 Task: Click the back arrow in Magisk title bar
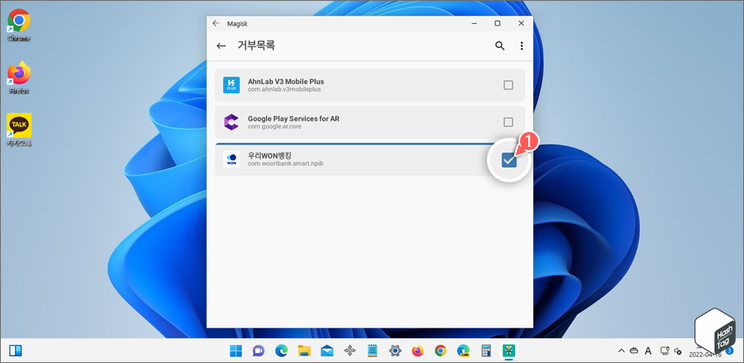click(216, 23)
